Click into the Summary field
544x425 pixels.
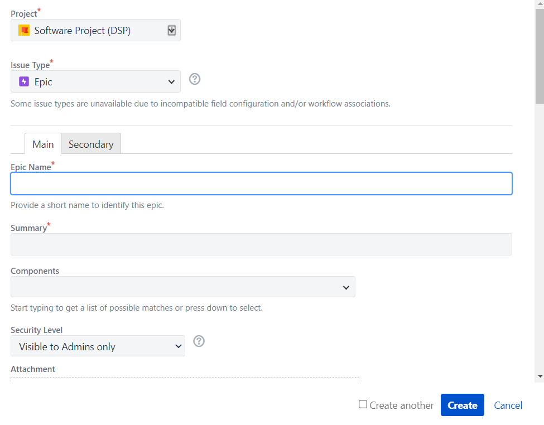[261, 244]
